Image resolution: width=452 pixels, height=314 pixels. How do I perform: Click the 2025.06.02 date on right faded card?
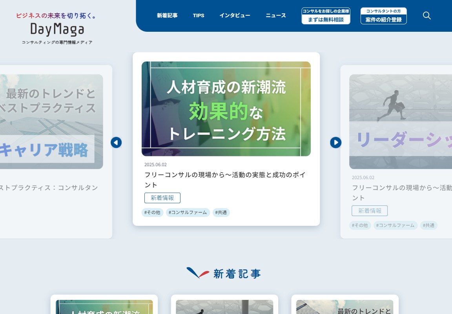tap(363, 178)
